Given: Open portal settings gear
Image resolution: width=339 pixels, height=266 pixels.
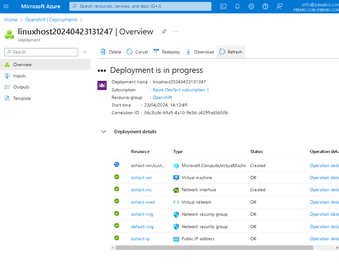Looking at the screenshot, I should coord(251,6).
